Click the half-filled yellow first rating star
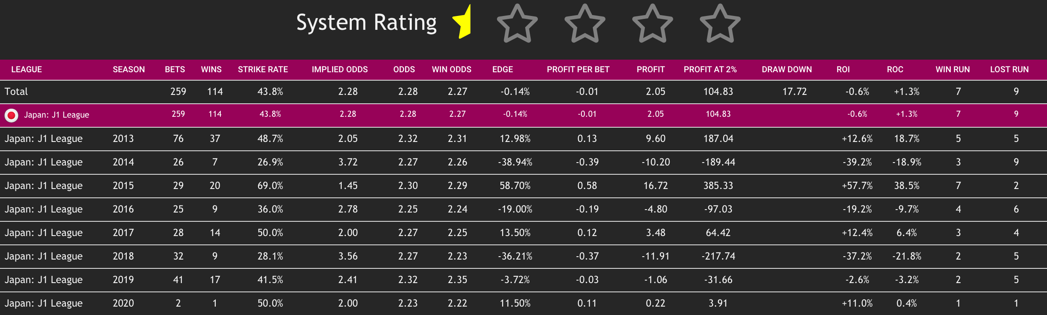The image size is (1047, 315). tap(462, 22)
